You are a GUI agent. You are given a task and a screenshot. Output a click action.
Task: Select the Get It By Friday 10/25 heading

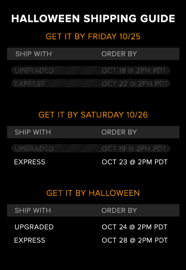(x=93, y=37)
